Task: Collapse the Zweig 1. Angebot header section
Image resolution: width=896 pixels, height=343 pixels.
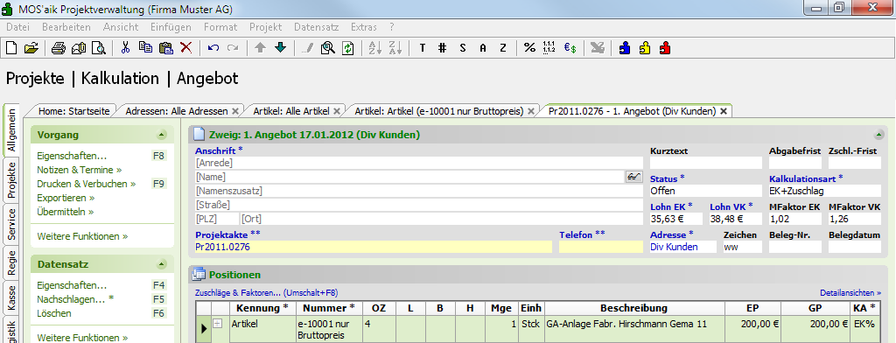Action: [x=878, y=135]
